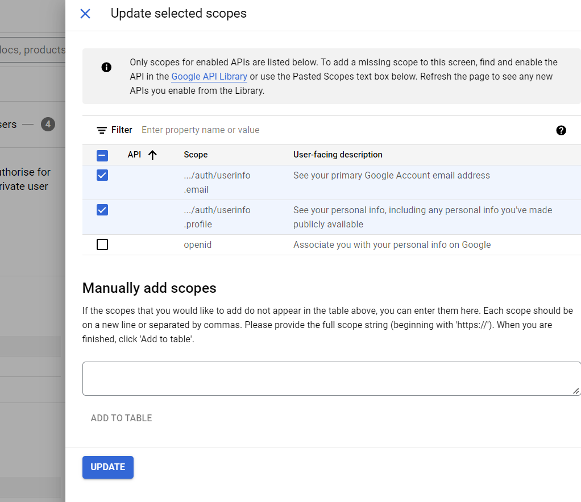This screenshot has width=581, height=502.
Task: Click the 'Associate you with your personal info' description
Action: 392,245
